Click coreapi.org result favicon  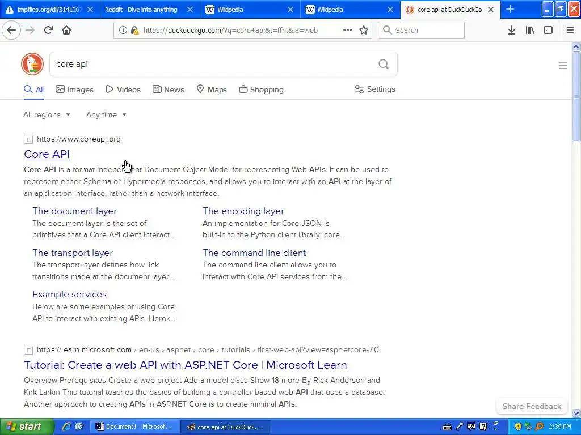28,139
